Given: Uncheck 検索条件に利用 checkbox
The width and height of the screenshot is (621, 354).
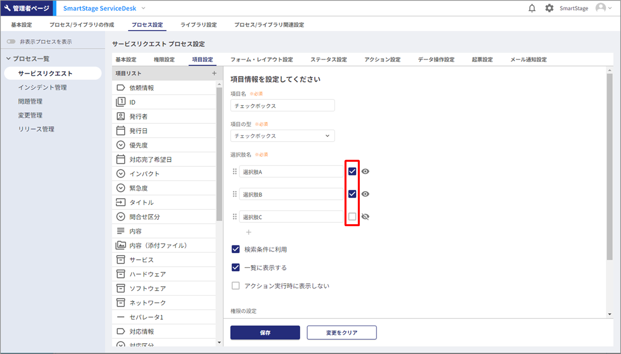Looking at the screenshot, I should 236,249.
